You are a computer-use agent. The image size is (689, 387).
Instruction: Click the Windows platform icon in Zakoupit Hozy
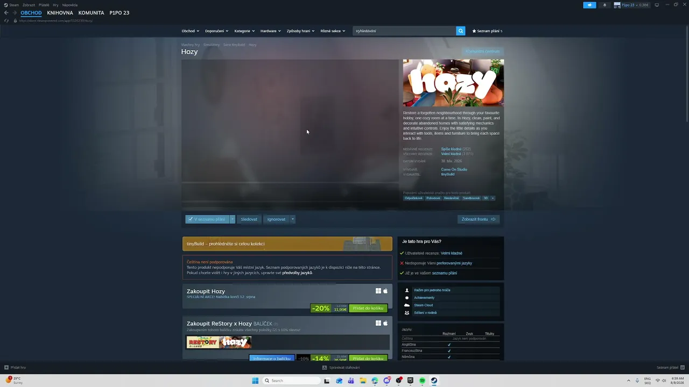pyautogui.click(x=378, y=291)
